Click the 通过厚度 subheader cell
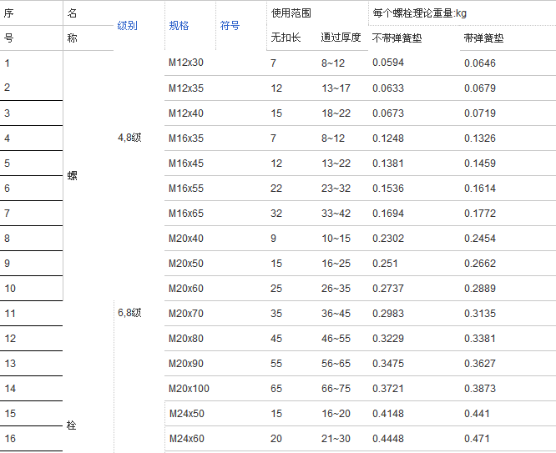Viewport: 556px width, 453px height. (341, 38)
